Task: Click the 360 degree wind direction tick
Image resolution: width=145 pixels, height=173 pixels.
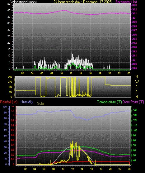Action: [x=10, y=77]
